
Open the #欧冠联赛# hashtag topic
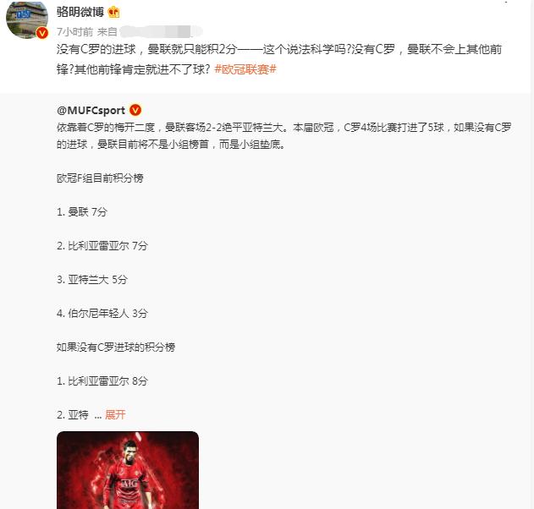coord(245,69)
